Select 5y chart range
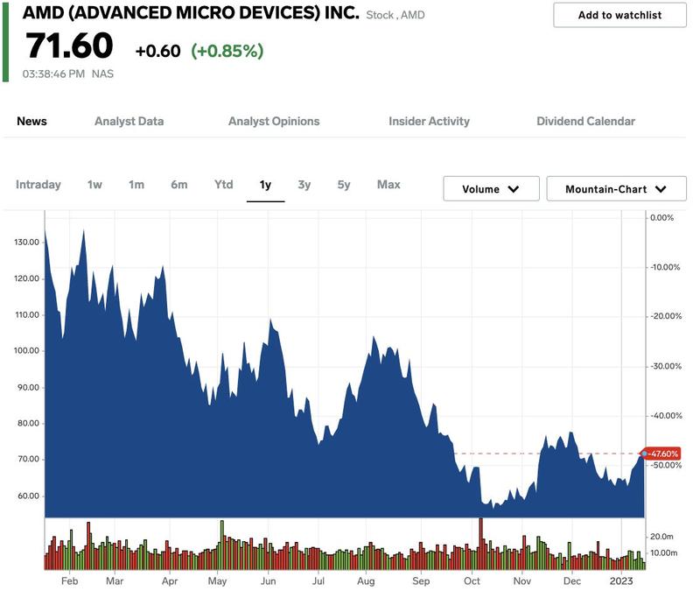Screen dimensions: 700x605 (x=344, y=185)
